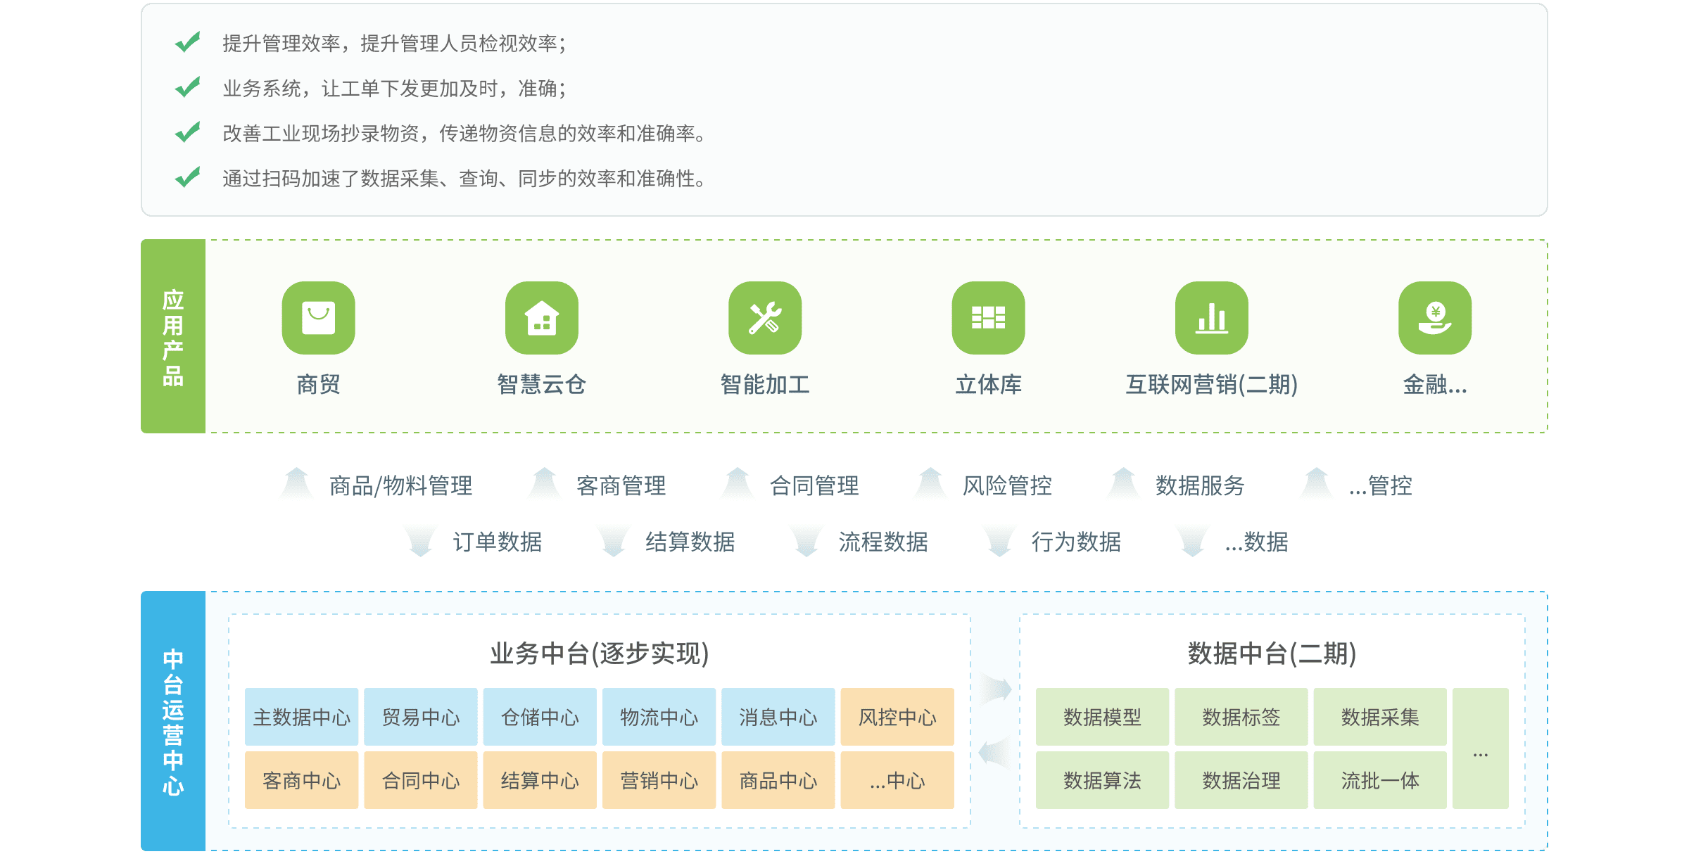The image size is (1689, 854).
Task: Click up arrow next to 风险管控
Action: 930,484
